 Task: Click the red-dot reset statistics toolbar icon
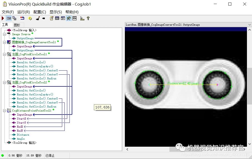coord(22,18)
